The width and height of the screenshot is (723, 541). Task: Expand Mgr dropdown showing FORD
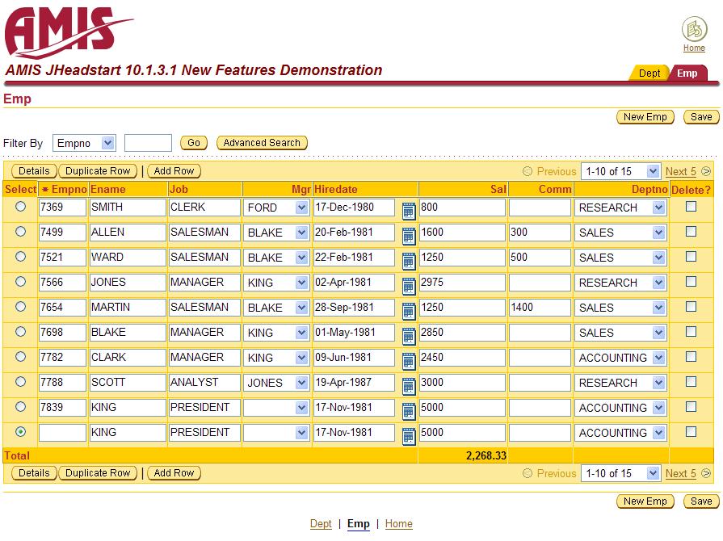301,208
